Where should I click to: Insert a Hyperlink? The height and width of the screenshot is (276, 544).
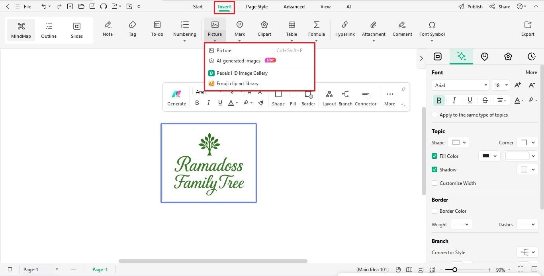click(x=345, y=29)
